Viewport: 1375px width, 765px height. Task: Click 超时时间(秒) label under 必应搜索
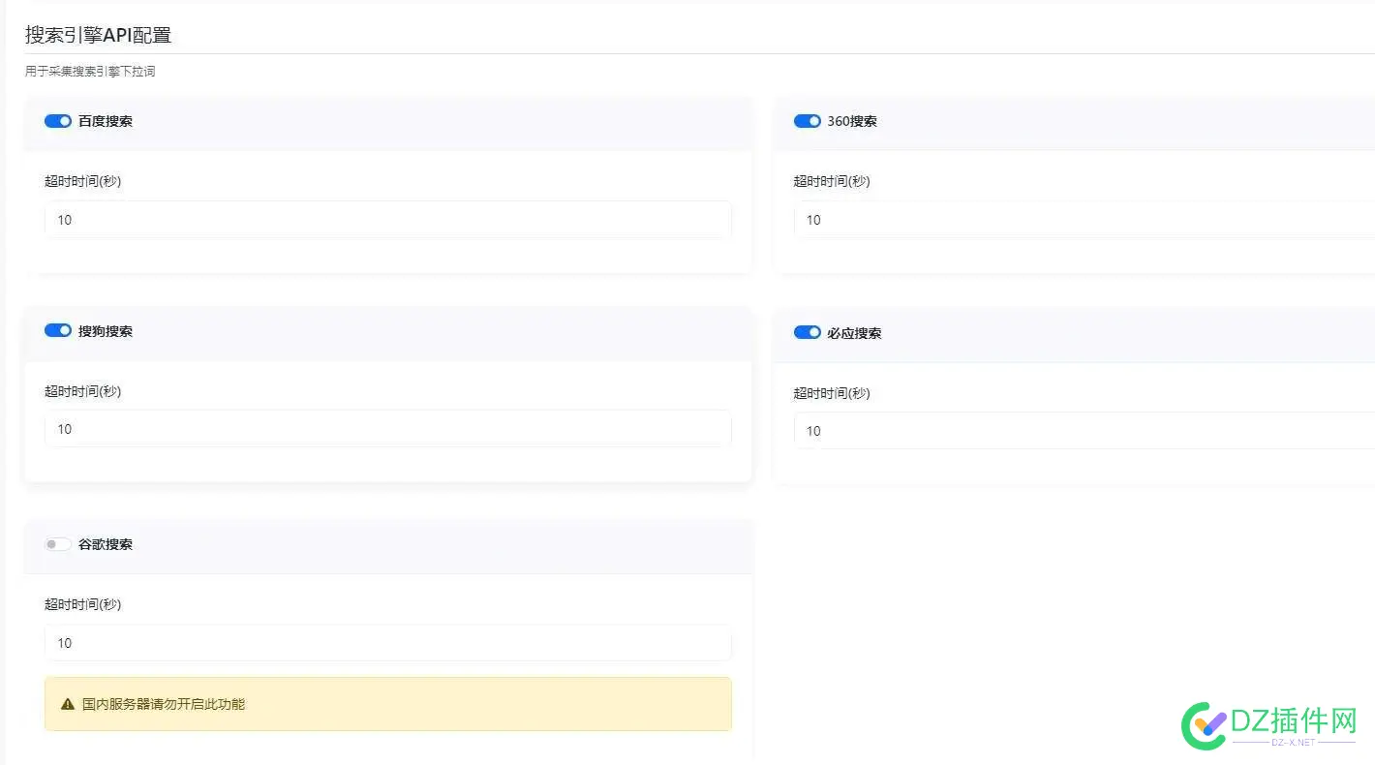[833, 393]
